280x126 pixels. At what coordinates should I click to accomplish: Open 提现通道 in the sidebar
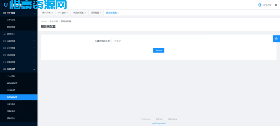coord(19,111)
